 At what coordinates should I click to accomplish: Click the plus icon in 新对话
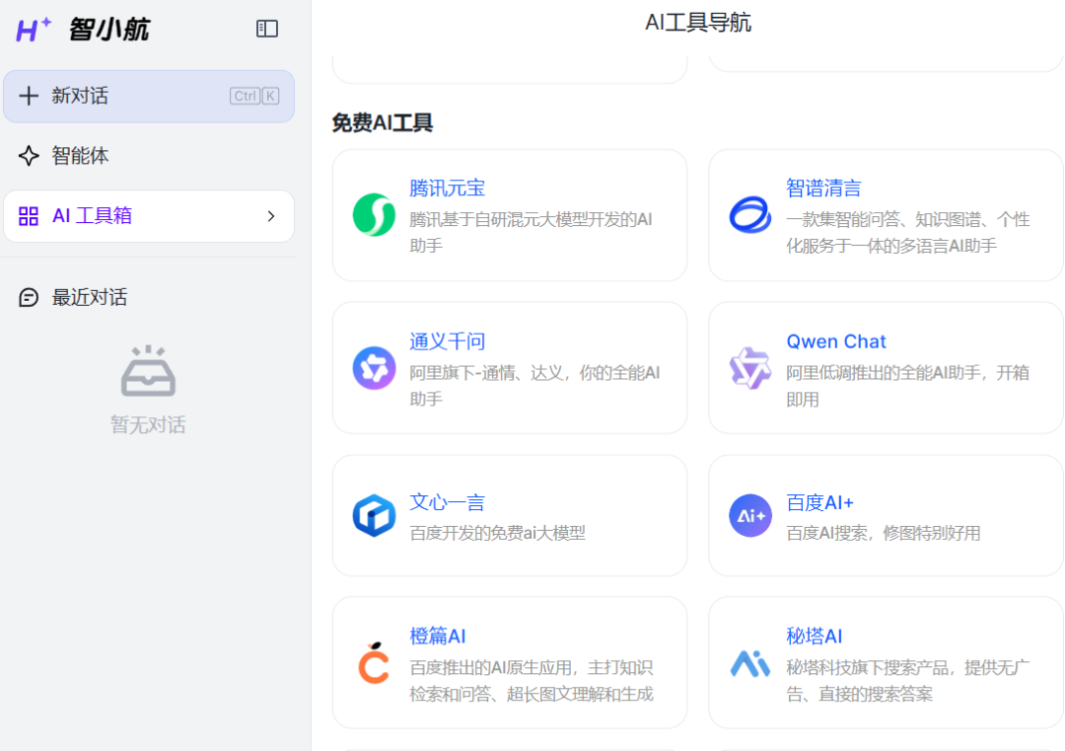pos(29,96)
